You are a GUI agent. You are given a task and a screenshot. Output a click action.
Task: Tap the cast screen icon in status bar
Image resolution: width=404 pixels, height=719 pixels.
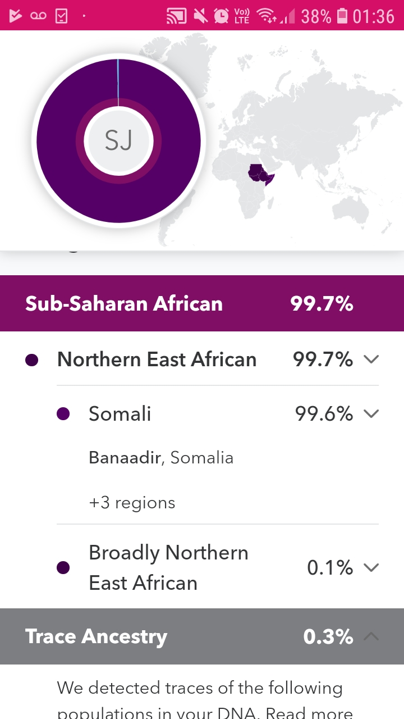(x=176, y=16)
